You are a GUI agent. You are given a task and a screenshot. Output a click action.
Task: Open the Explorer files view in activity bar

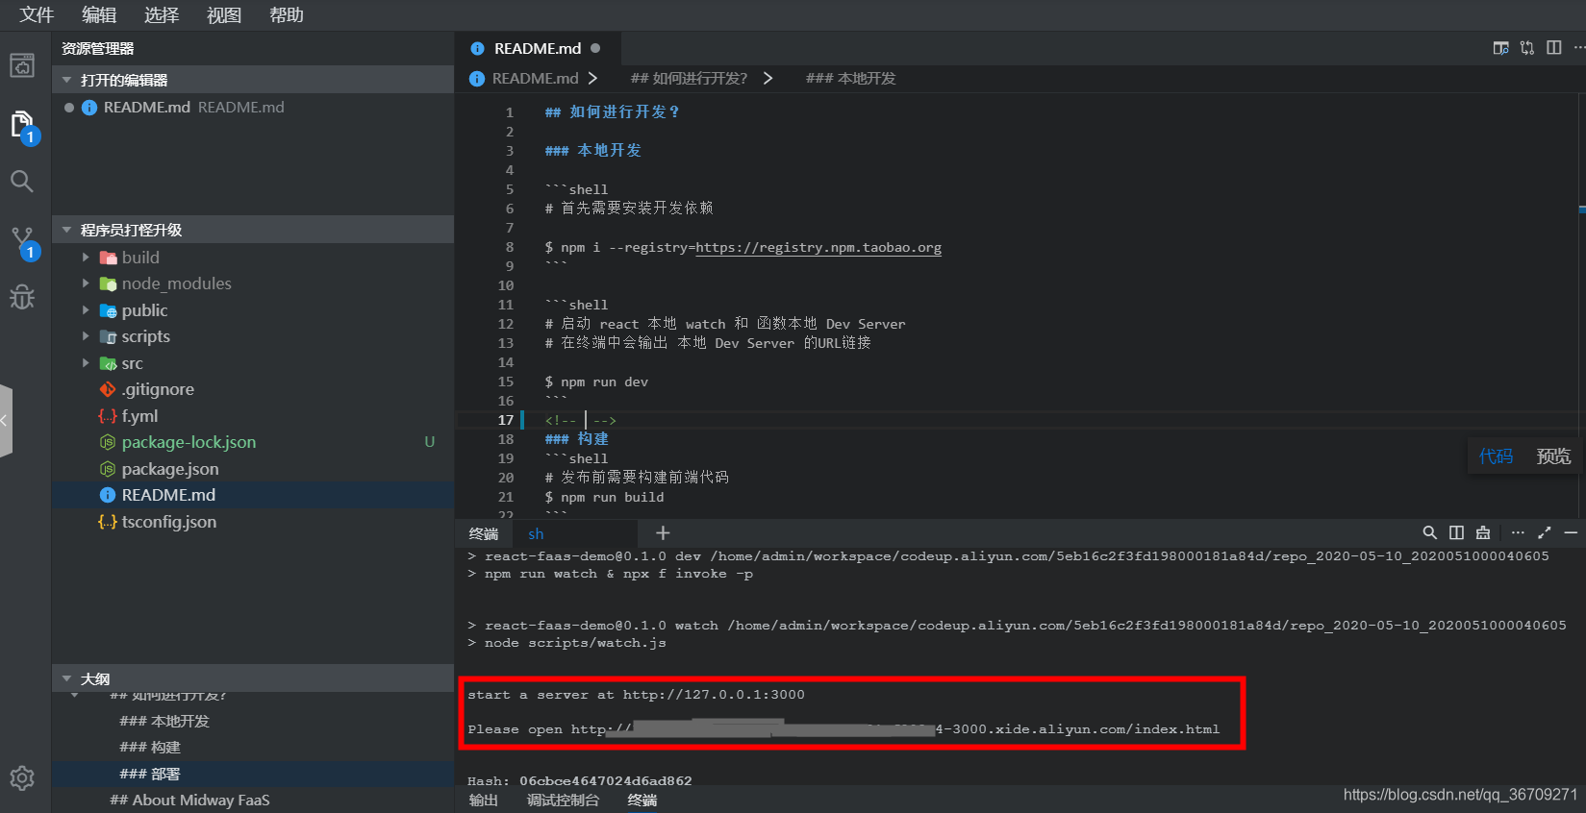[22, 125]
